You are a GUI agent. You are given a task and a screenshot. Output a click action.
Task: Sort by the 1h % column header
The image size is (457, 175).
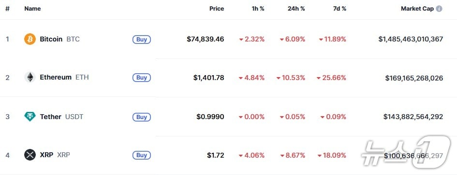tap(258, 9)
